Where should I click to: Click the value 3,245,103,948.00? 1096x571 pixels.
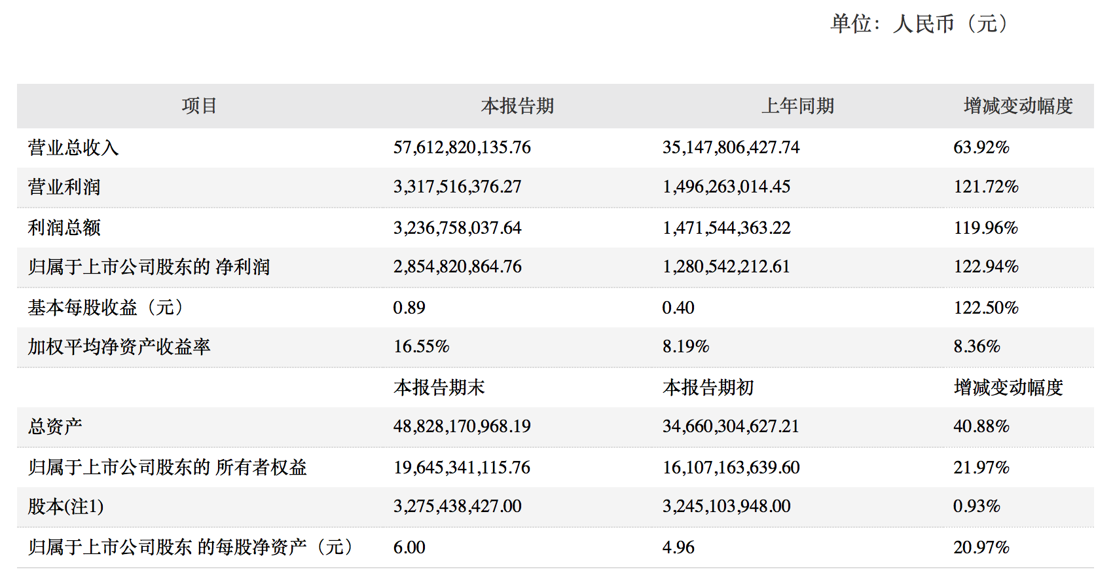[726, 507]
